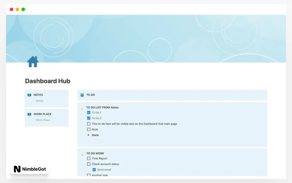Uncheck the Send email sub-task
292x183 pixels.
tap(94, 170)
